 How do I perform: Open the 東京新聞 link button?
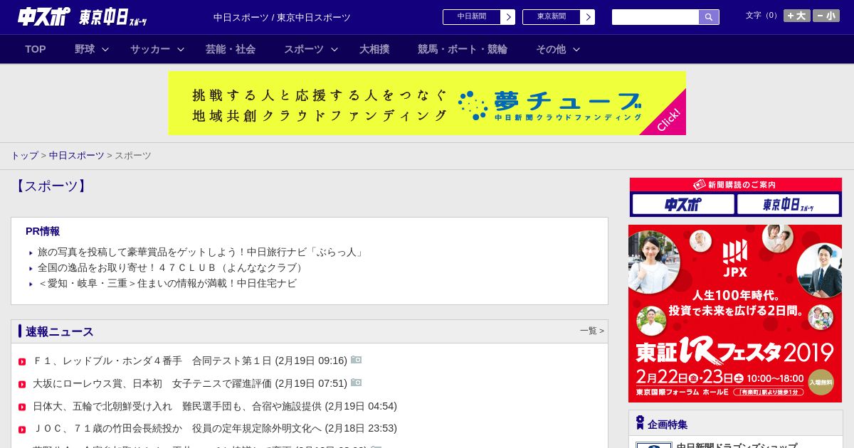(552, 17)
